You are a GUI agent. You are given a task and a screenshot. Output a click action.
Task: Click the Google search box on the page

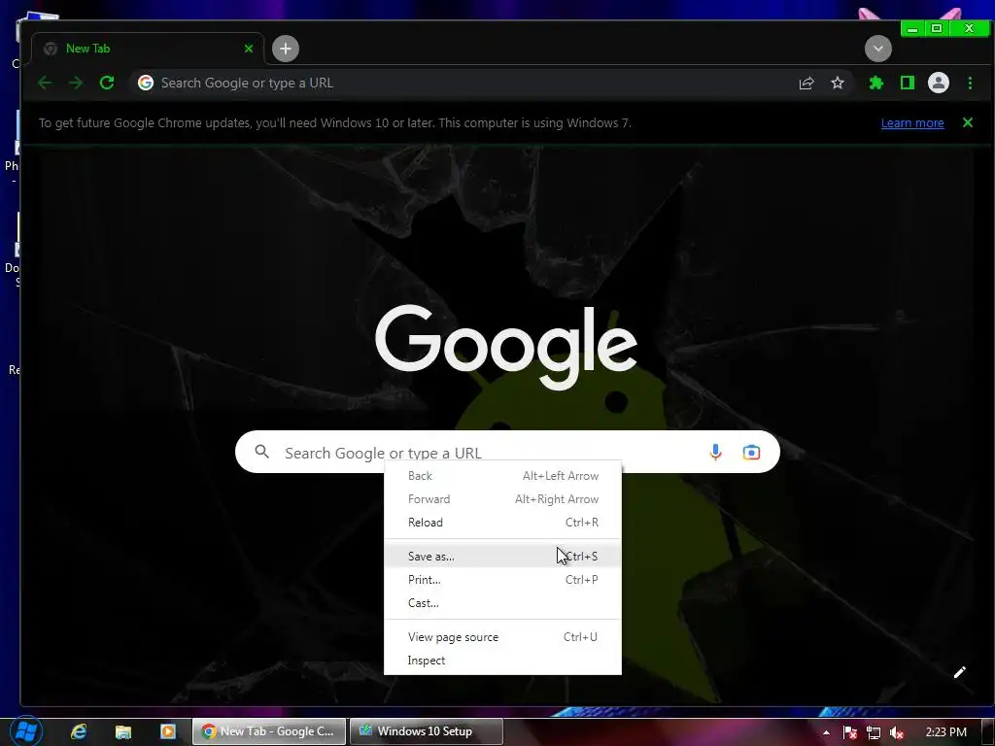point(507,452)
